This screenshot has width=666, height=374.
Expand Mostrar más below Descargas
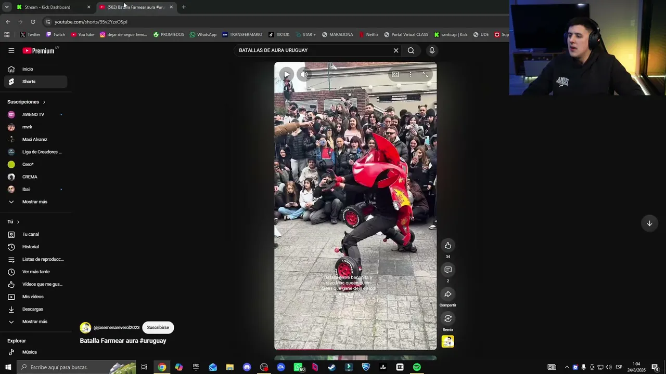pos(35,322)
